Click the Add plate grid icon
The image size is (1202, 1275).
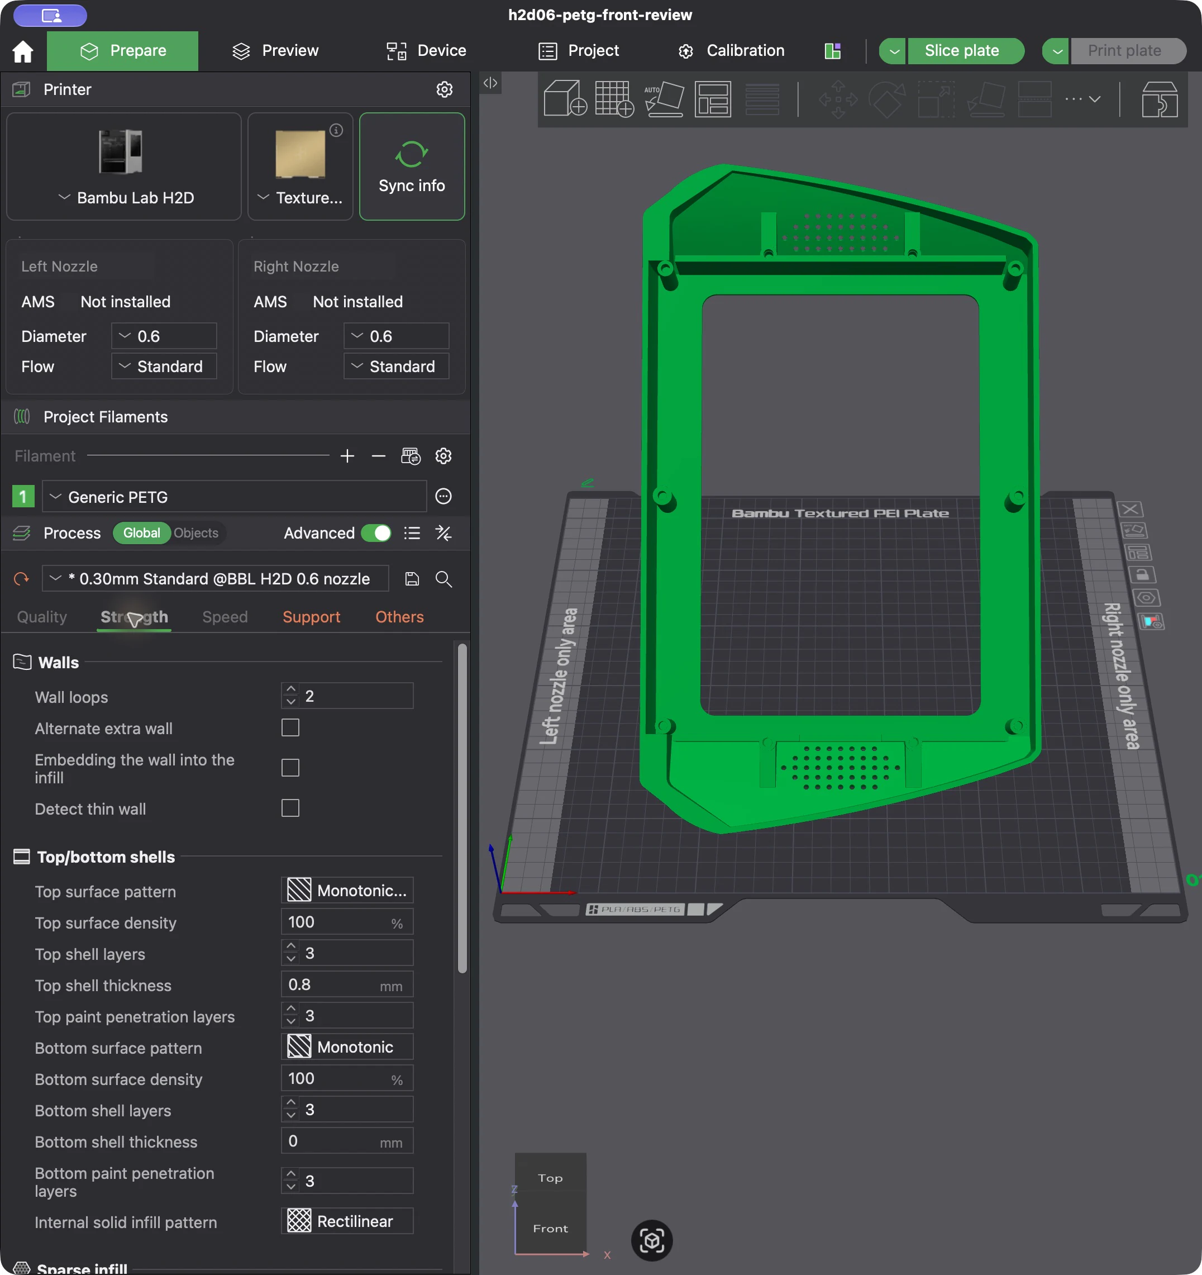coord(614,99)
